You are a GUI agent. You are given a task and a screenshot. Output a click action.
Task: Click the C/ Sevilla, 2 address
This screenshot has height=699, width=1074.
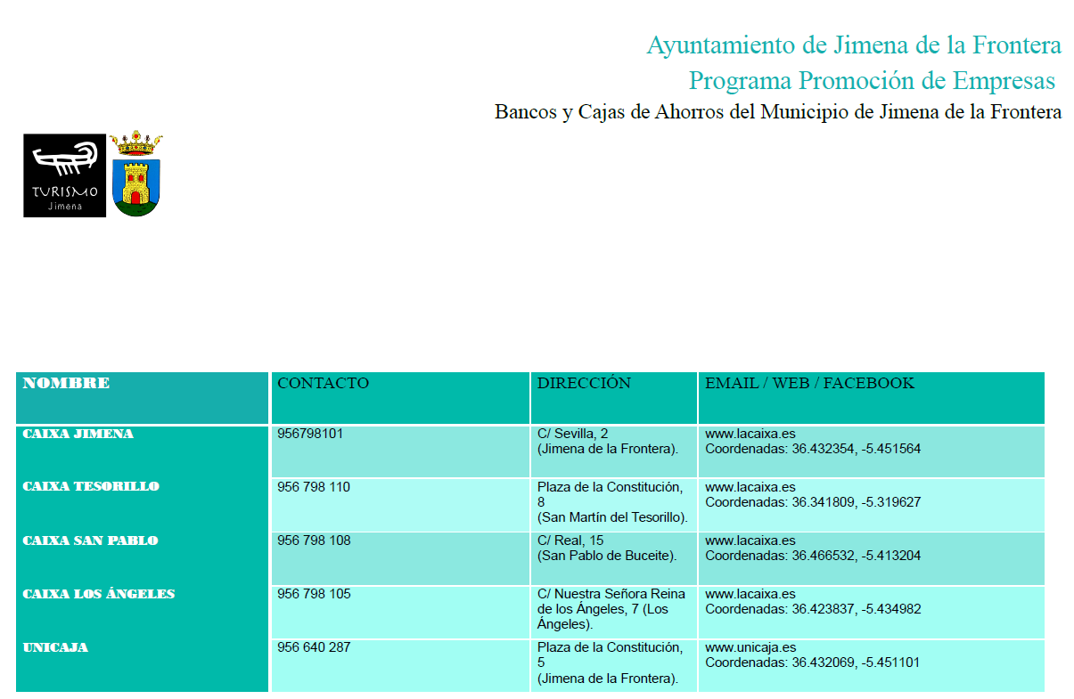[572, 434]
